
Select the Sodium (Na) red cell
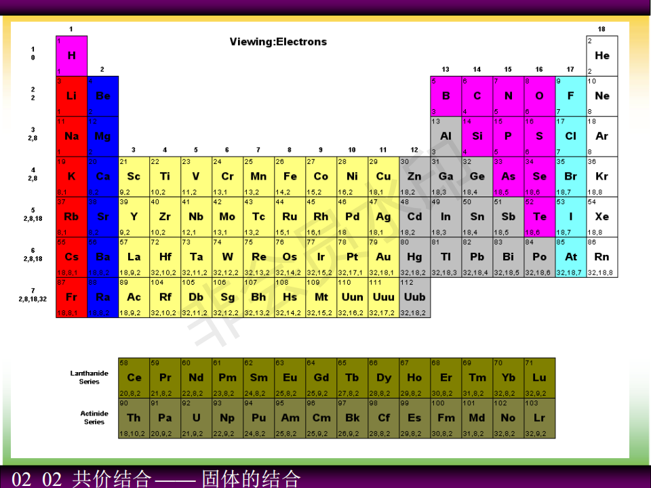[x=71, y=136]
